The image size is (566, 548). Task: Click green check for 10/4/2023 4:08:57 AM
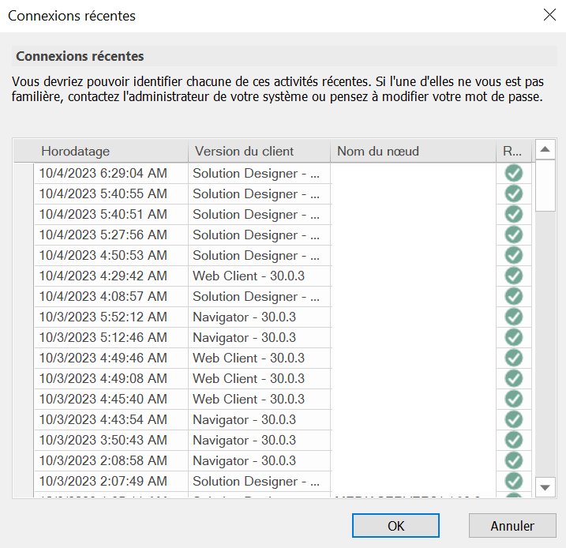pyautogui.click(x=514, y=297)
